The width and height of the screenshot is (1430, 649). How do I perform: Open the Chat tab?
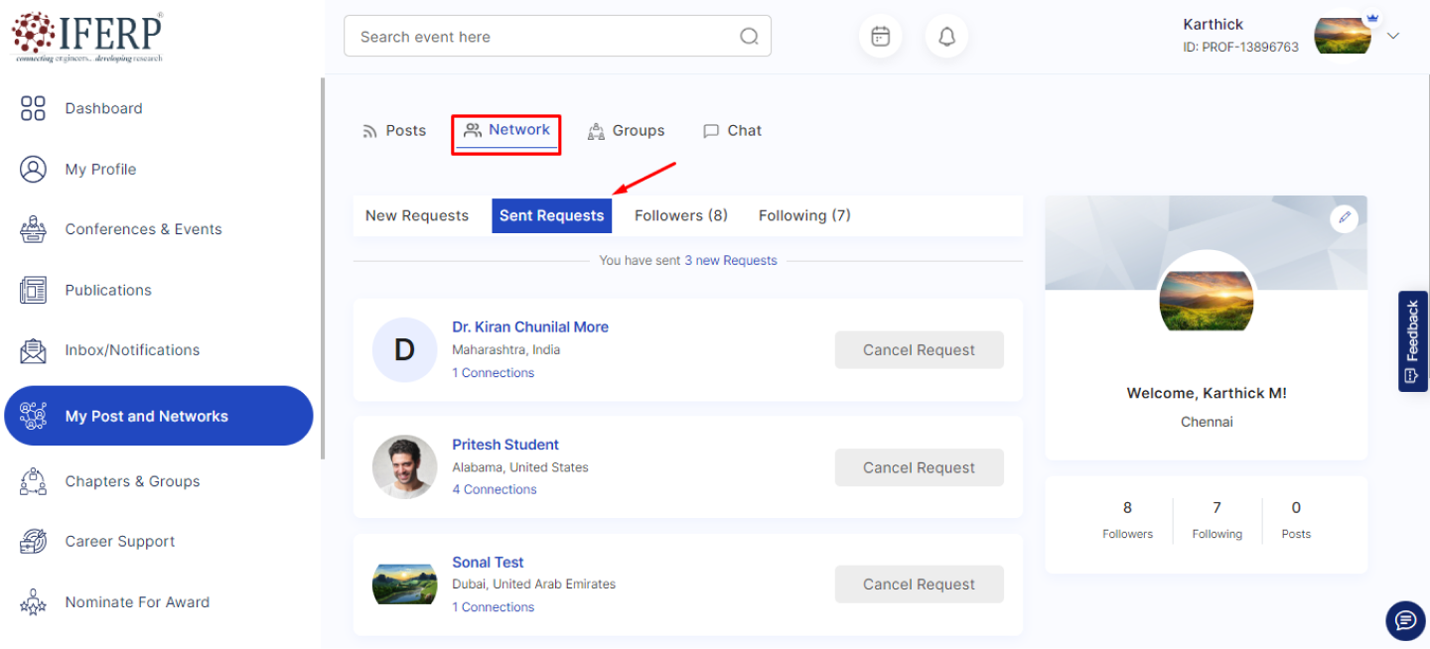(x=732, y=131)
